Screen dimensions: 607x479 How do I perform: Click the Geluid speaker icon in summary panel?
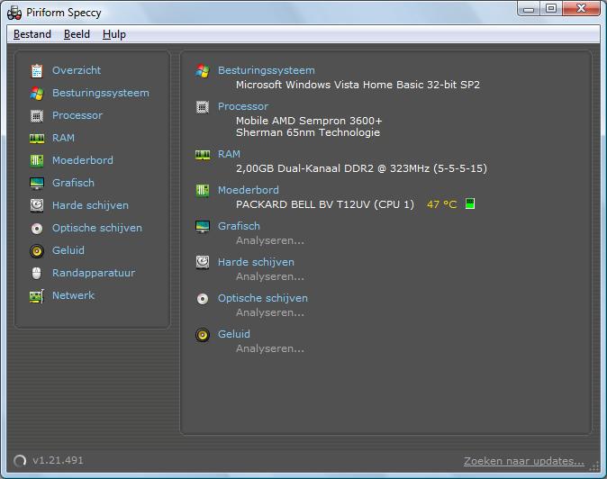[203, 335]
